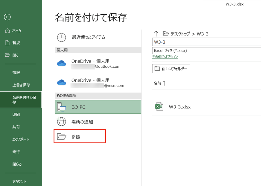Image resolution: width=261 pixels, height=186 pixels.
Task: Select the W3-3.xlsx file name
Action: (x=180, y=107)
